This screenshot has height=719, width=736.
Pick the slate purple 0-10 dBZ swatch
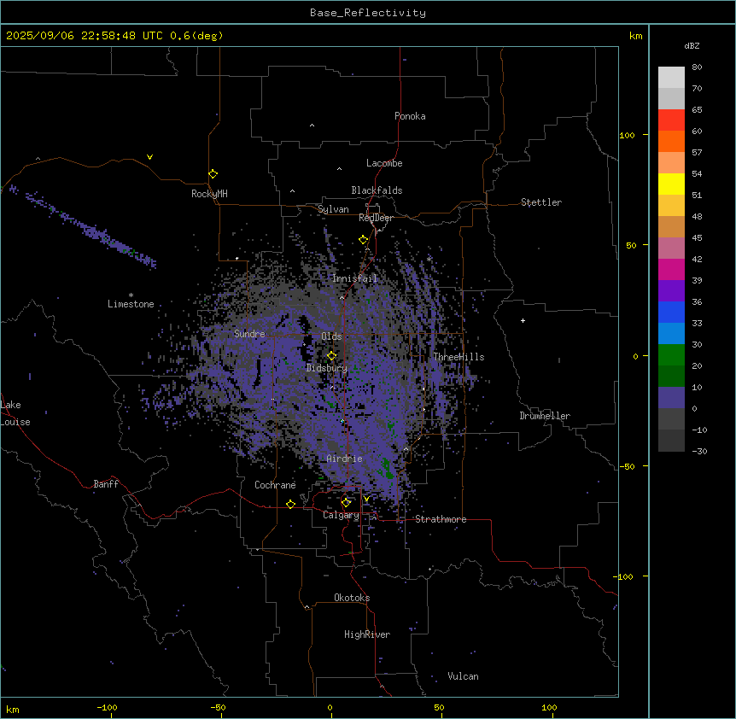tap(671, 398)
